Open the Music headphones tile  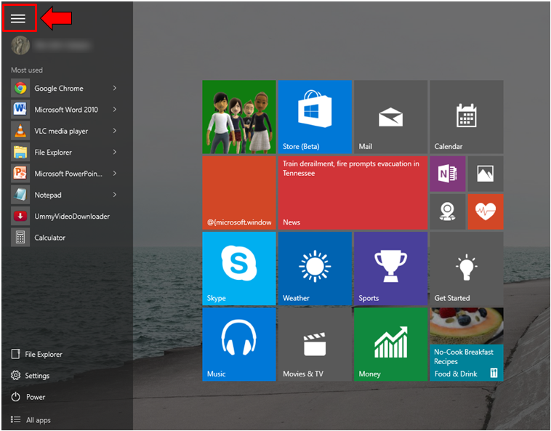click(239, 345)
